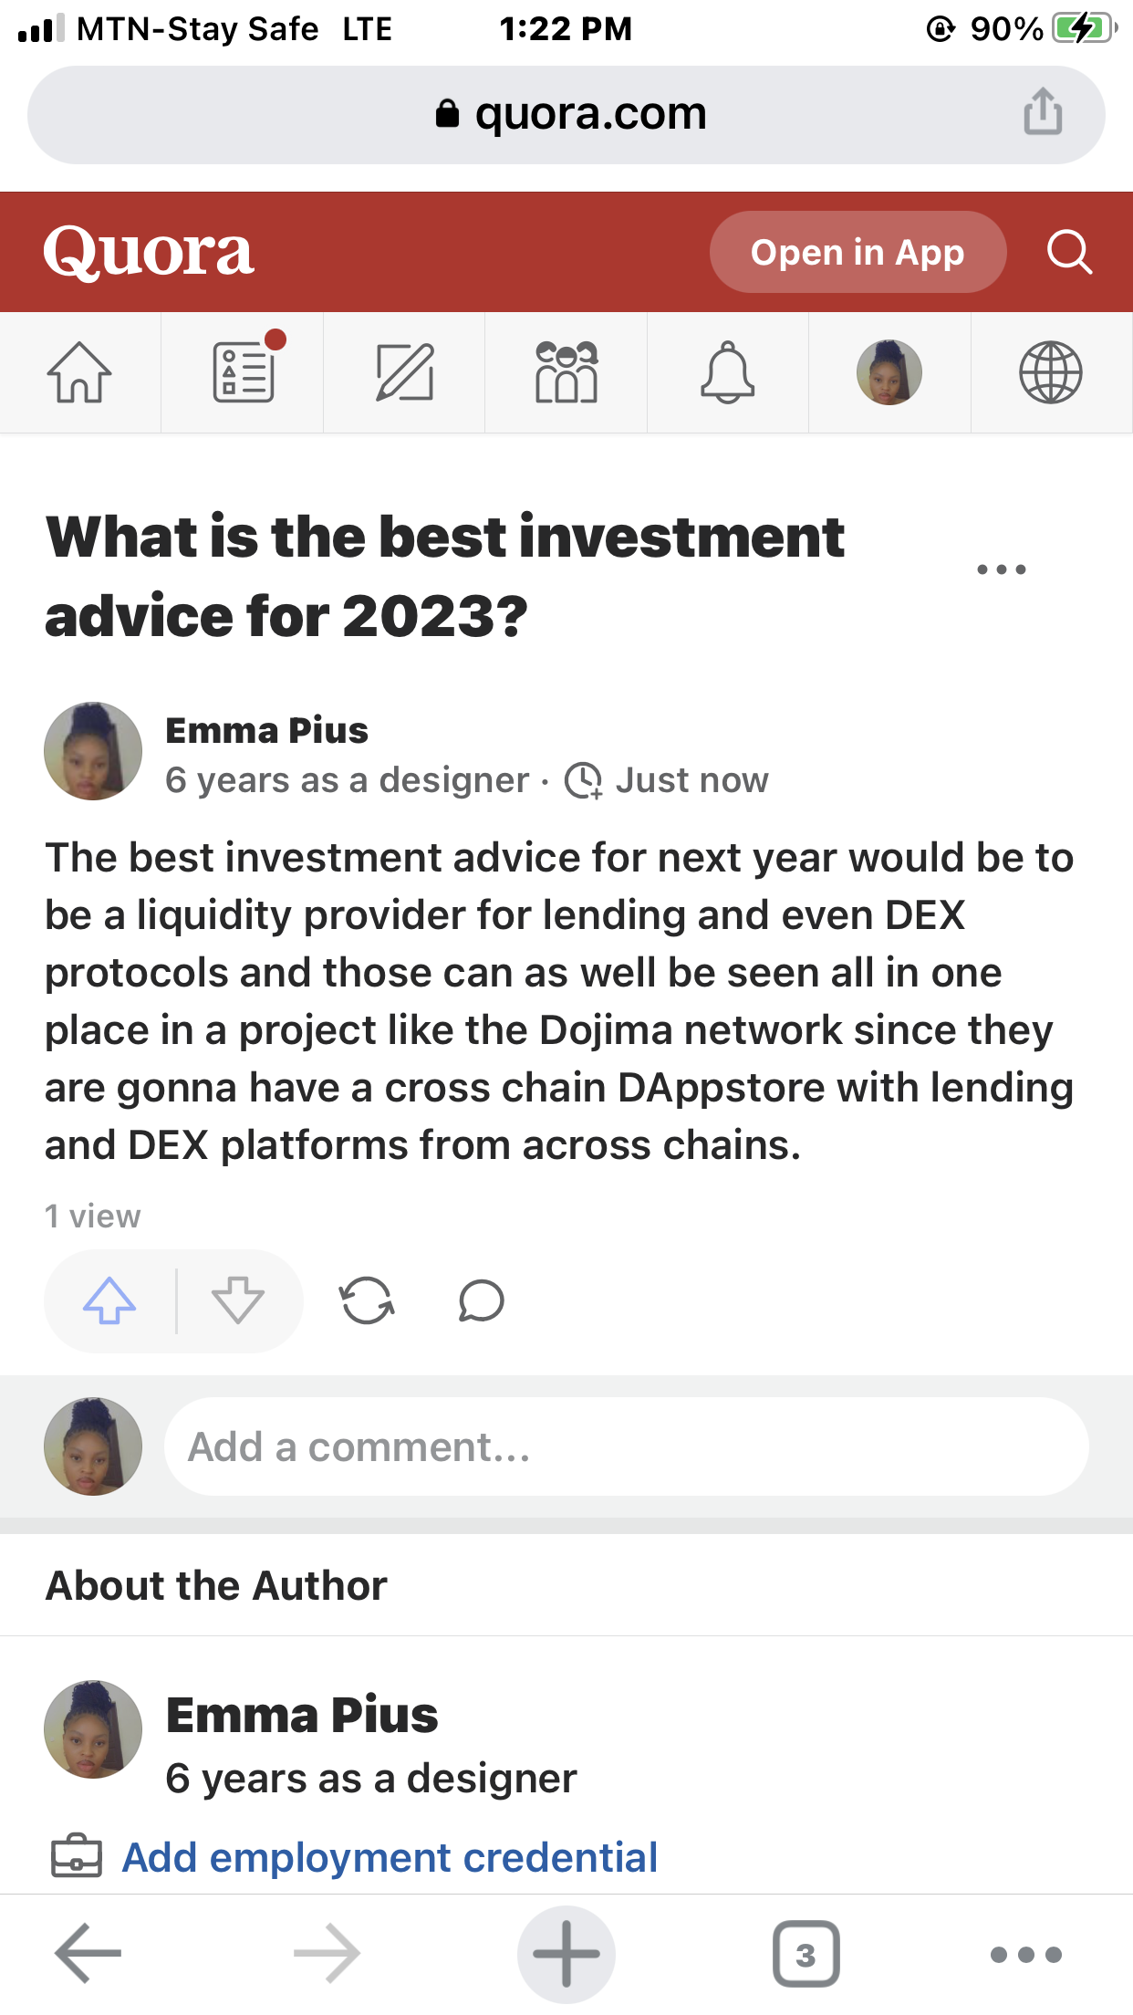1133x2015 pixels.
Task: Open the browser's three-dot menu at bottom
Action: [x=1026, y=1955]
